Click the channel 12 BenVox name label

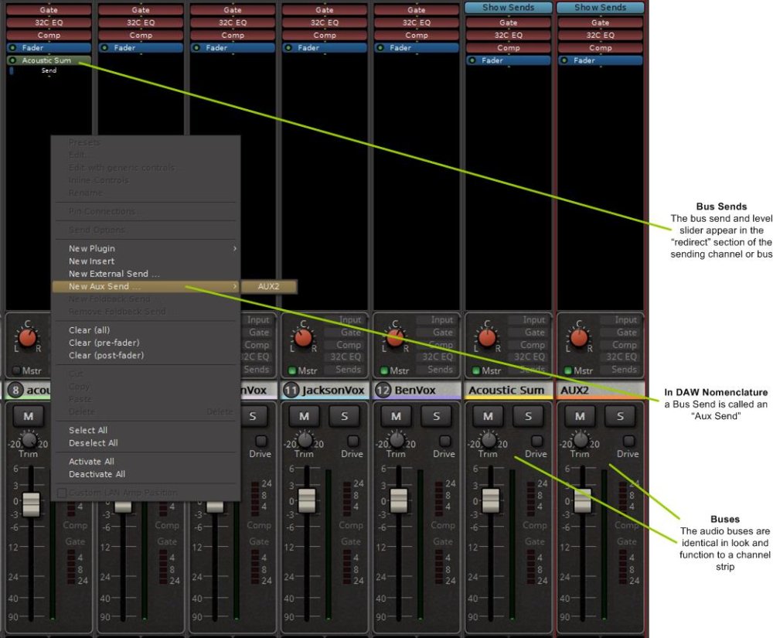416,390
